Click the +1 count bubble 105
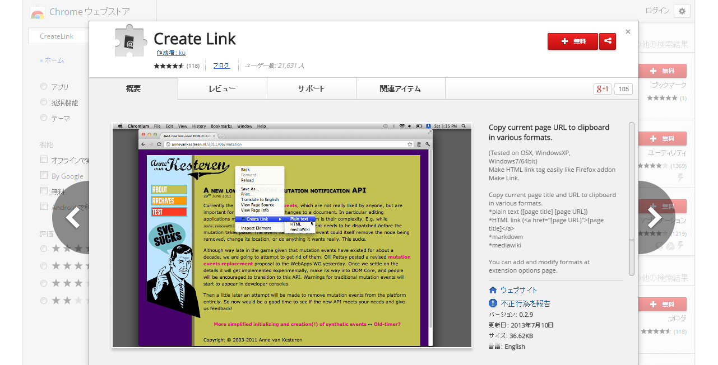Viewport: 718px width, 365px height. tap(623, 89)
